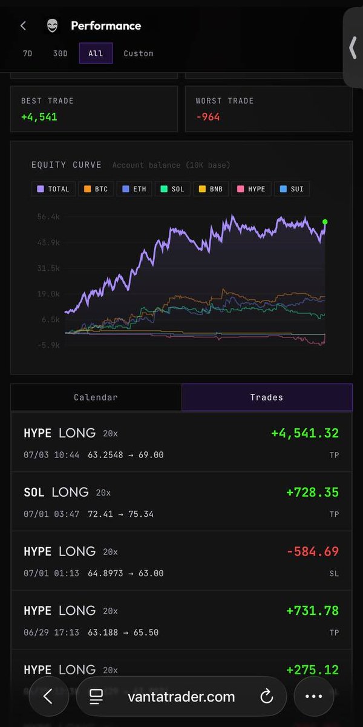Toggle the BTC series in legend
The height and width of the screenshot is (727, 363).
coord(96,189)
